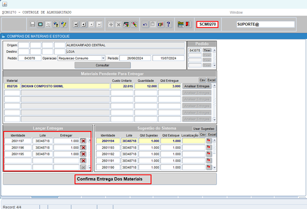Click the SUPORTE@ field in toolbar
This screenshot has height=209, width=307.
pos(265,24)
